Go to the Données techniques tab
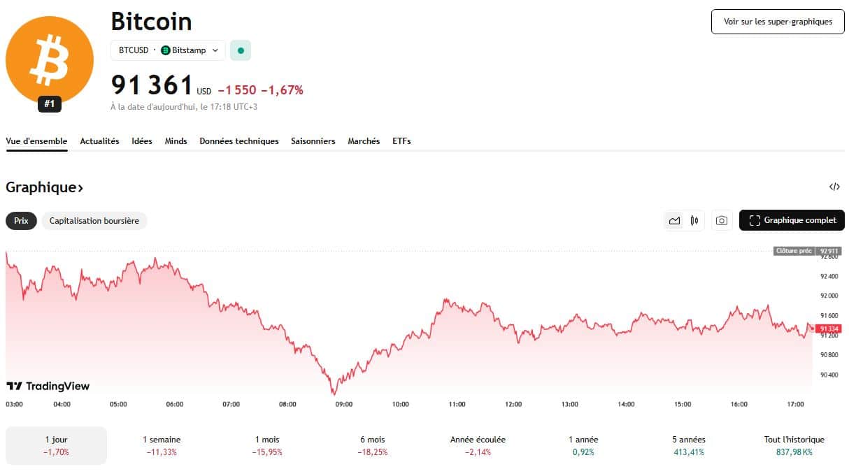Screen dimensions: 849x476 point(238,141)
